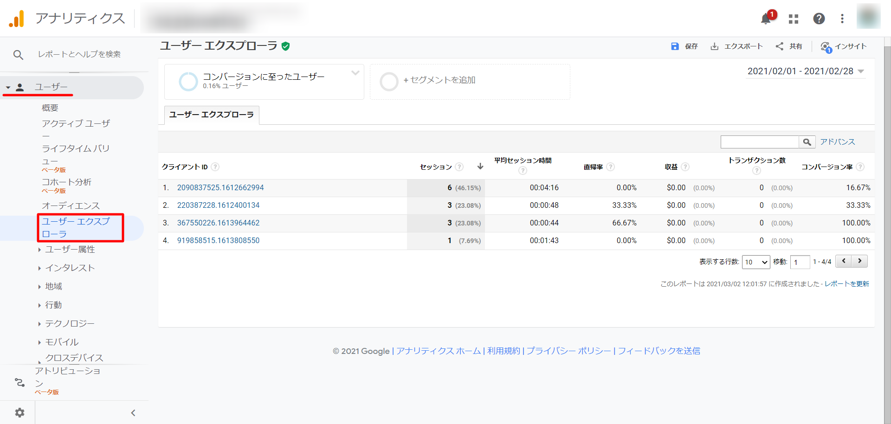Open the notifications bell icon
Screen dimensions: 891x424
coord(766,19)
